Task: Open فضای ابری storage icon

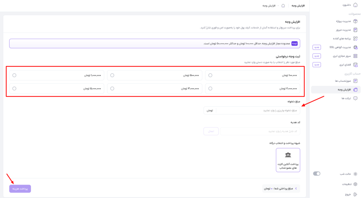Action: point(355,65)
